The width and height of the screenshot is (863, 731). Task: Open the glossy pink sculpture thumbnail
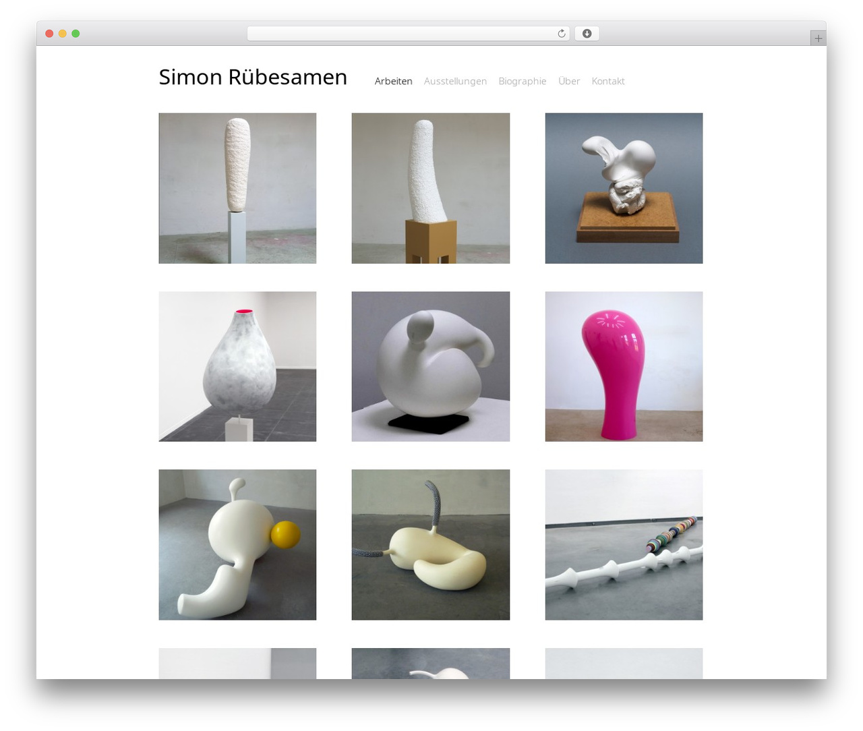[x=624, y=367]
